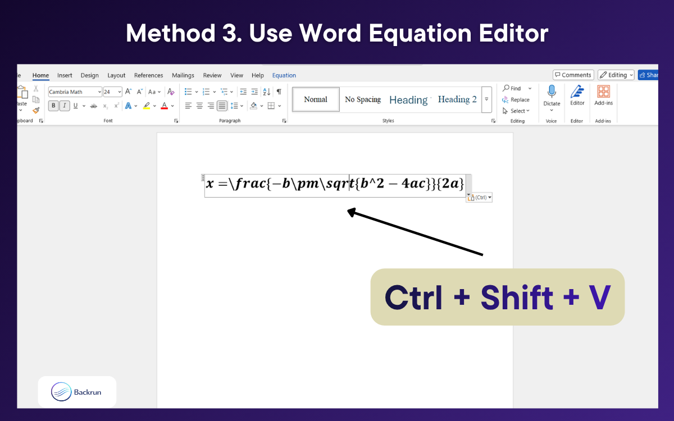Screen dimensions: 674x421
Task: Apply strikethrough formatting
Action: tap(94, 106)
